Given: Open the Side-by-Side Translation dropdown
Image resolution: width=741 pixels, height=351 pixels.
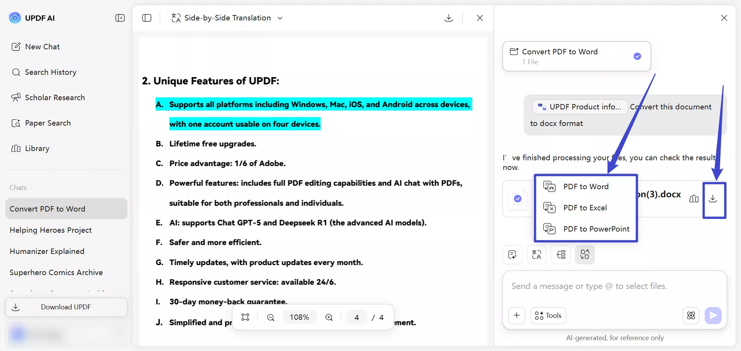Looking at the screenshot, I should [x=280, y=18].
